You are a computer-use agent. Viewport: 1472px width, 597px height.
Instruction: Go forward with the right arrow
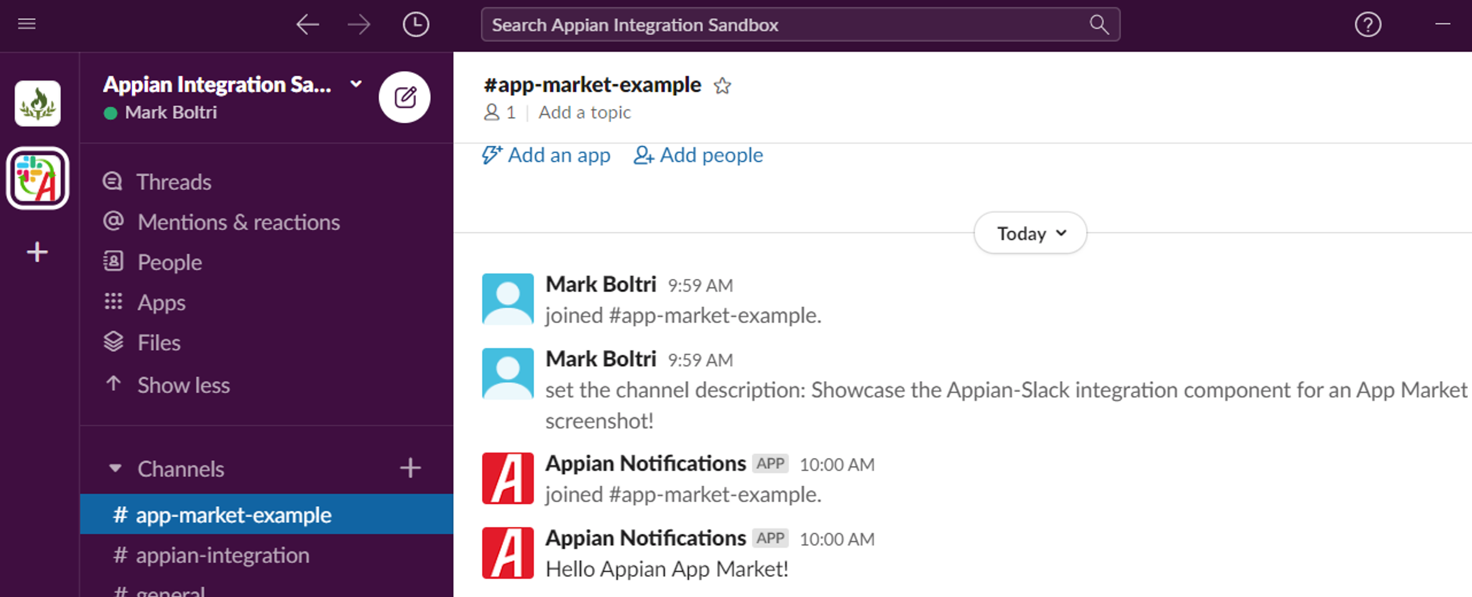coord(359,25)
